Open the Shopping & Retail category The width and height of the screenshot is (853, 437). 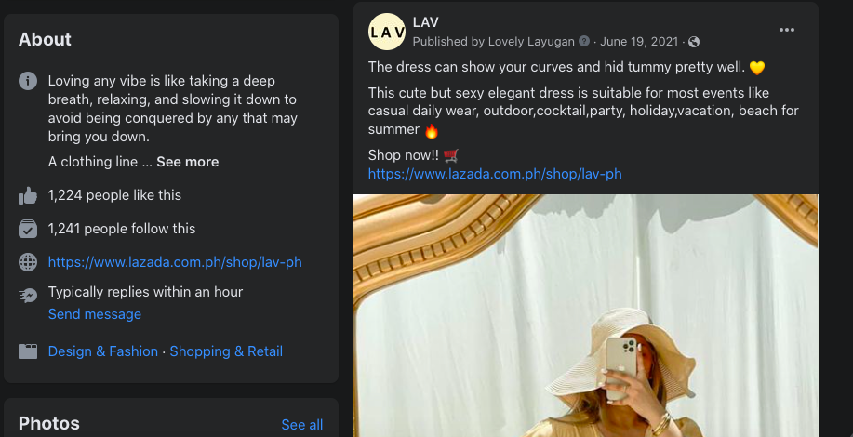click(226, 351)
